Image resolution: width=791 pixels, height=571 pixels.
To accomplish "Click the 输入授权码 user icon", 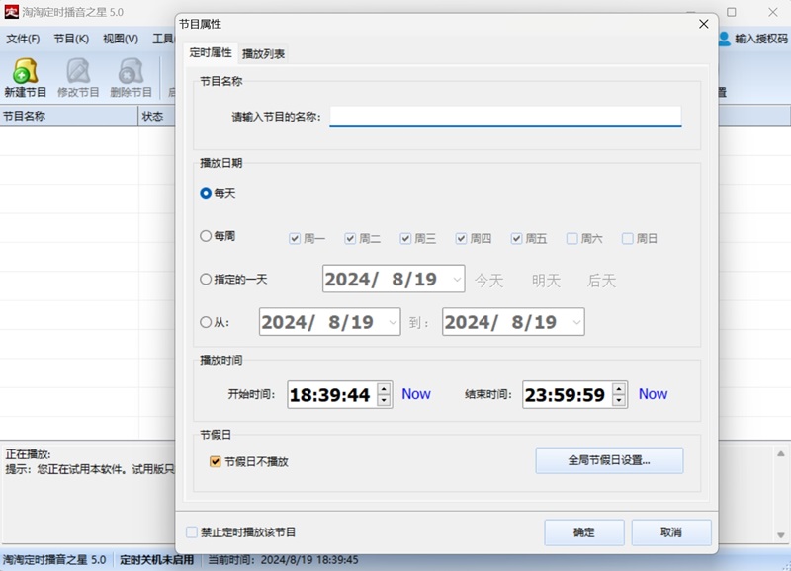I will click(x=725, y=39).
